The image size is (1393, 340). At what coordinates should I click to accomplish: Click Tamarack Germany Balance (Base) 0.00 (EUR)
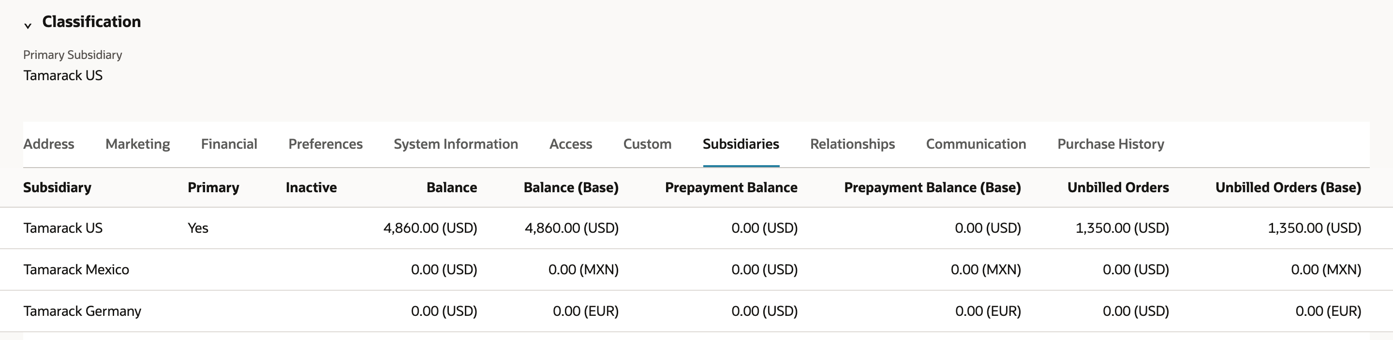pos(586,311)
